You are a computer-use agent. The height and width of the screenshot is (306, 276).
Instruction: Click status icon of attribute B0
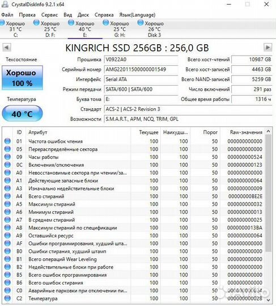[x=7, y=251]
